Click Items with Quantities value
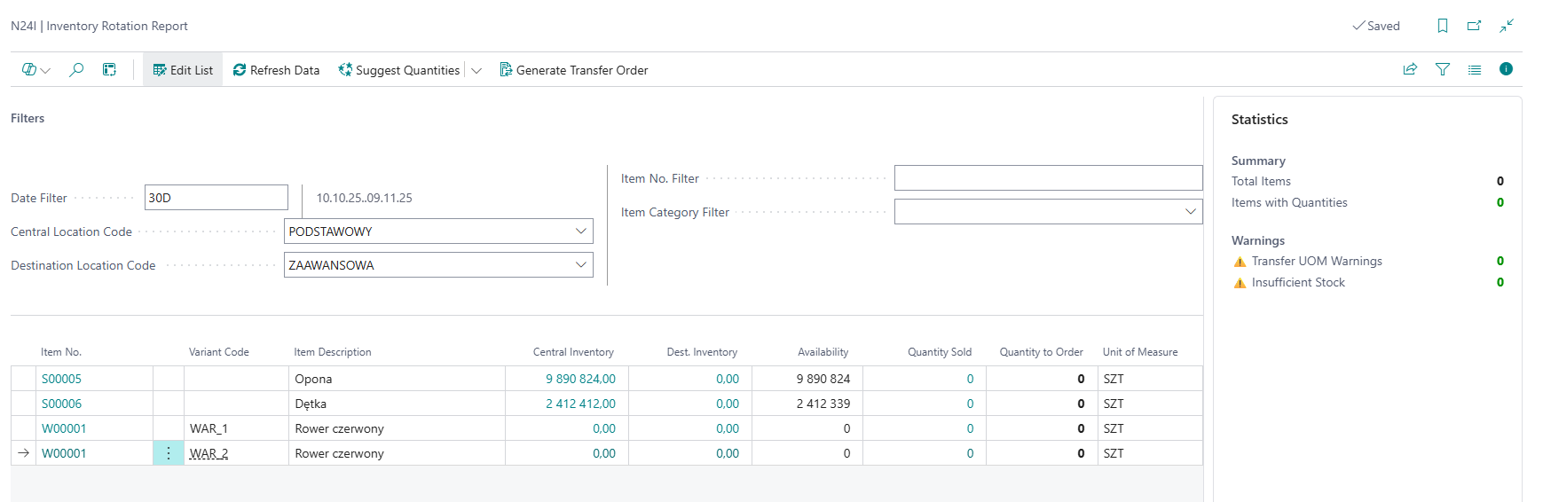This screenshot has height=502, width=1543. tap(1500, 202)
